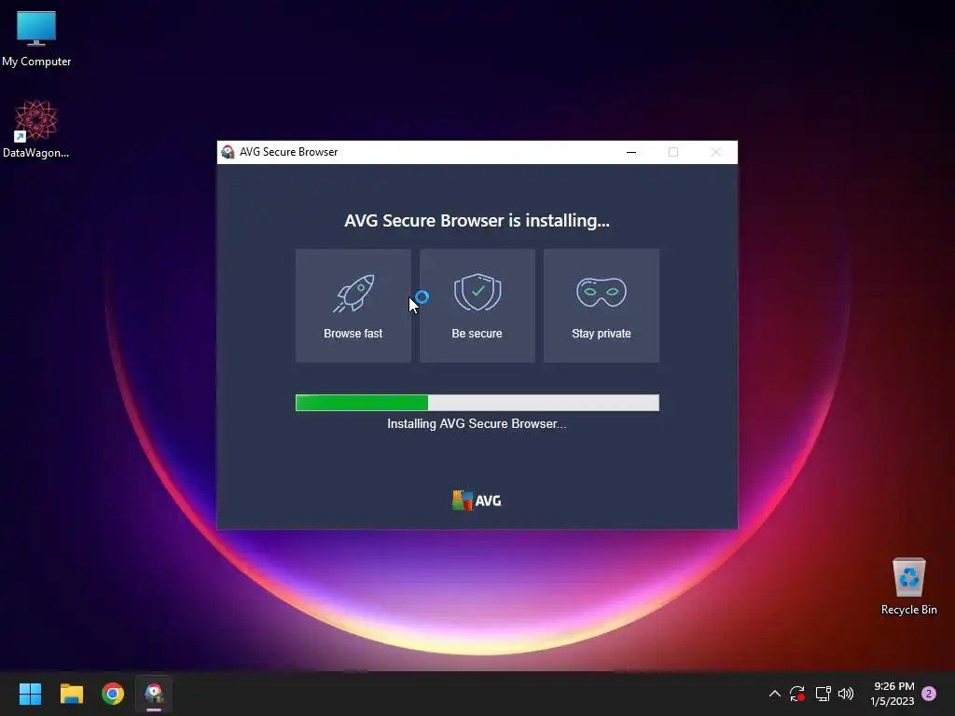Click the disabled maximize button of installer

coord(673,152)
